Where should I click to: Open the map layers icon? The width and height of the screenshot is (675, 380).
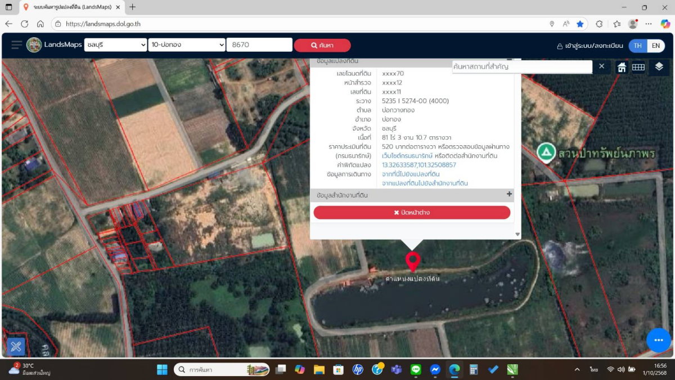point(659,66)
